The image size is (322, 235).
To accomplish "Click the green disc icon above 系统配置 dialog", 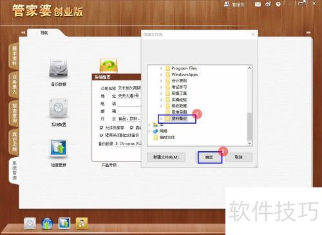I will pos(109,66).
